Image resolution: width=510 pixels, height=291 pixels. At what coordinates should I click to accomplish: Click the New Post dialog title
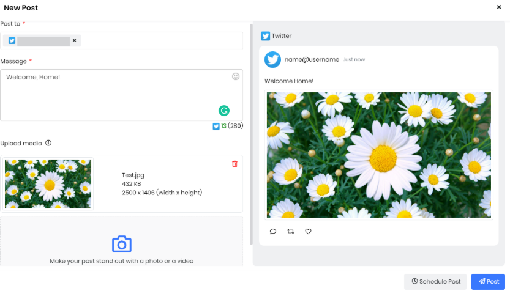pos(21,8)
